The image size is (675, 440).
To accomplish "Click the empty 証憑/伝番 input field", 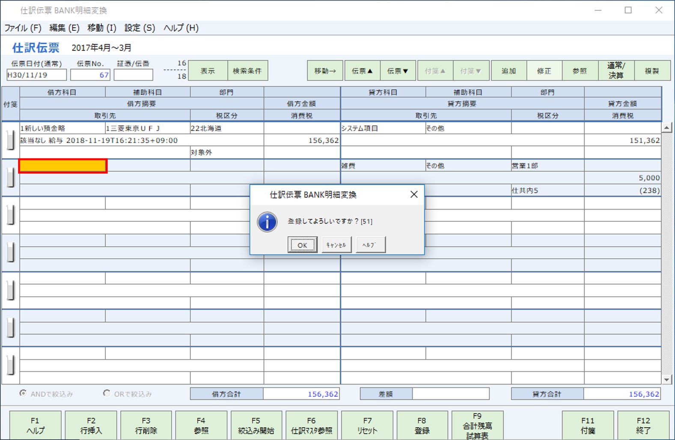I will pyautogui.click(x=133, y=75).
